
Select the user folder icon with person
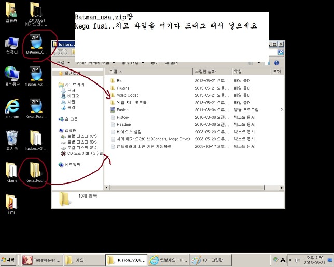(11, 12)
